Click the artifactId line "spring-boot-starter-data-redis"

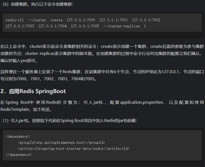point(74,149)
